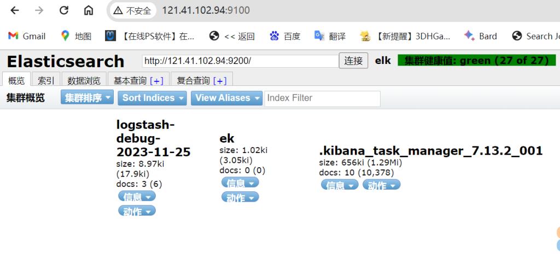Open the 3DHGa... 新提醒 bookmark
The height and width of the screenshot is (270, 560).
point(405,36)
